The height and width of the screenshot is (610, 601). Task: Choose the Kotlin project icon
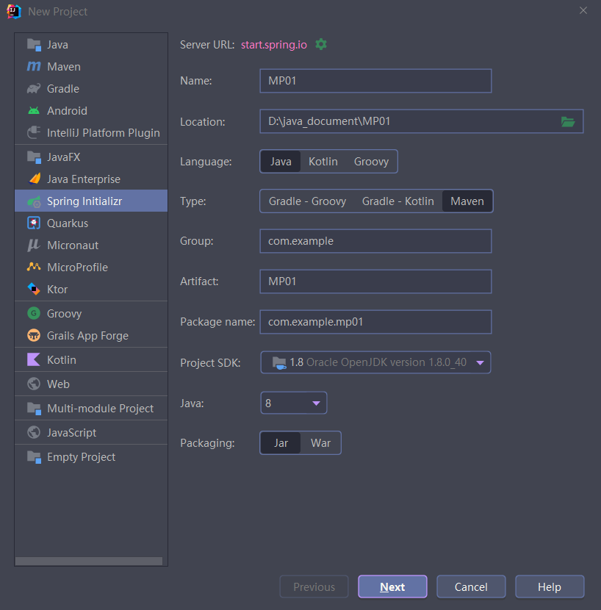(34, 360)
